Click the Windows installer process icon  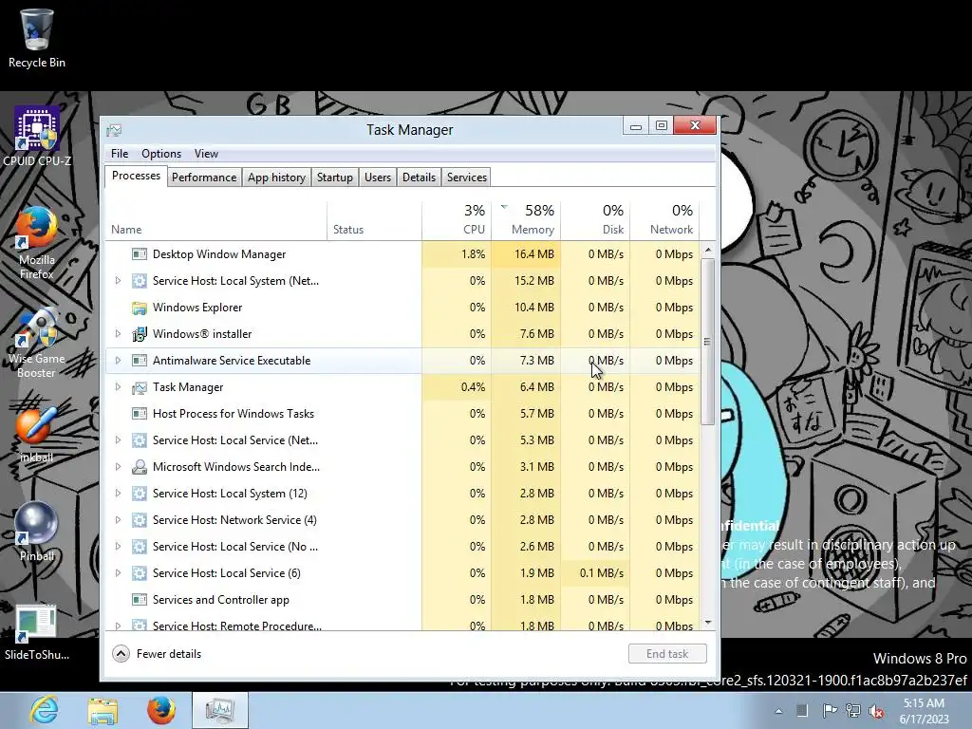(x=140, y=334)
